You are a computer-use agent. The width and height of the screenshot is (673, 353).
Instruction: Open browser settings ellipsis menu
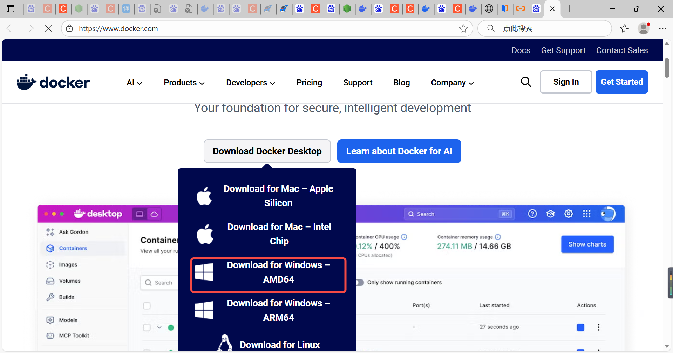tap(662, 28)
